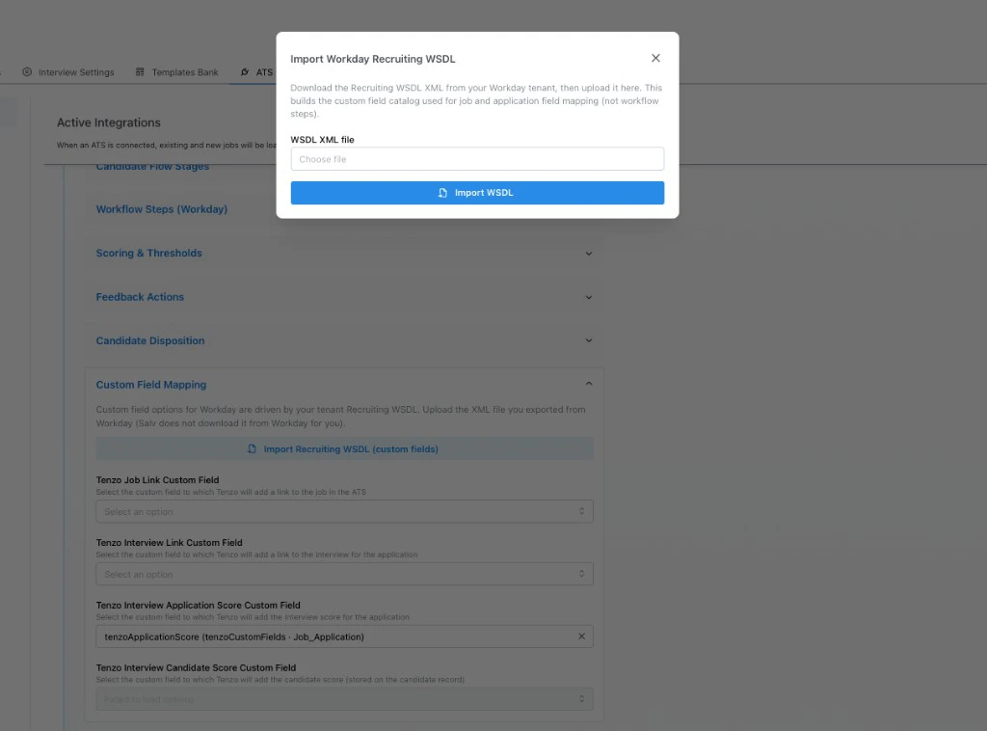Screen dimensions: 987x731
Task: Click the Scoring & Thresholds chevron arrow
Action: 589,254
